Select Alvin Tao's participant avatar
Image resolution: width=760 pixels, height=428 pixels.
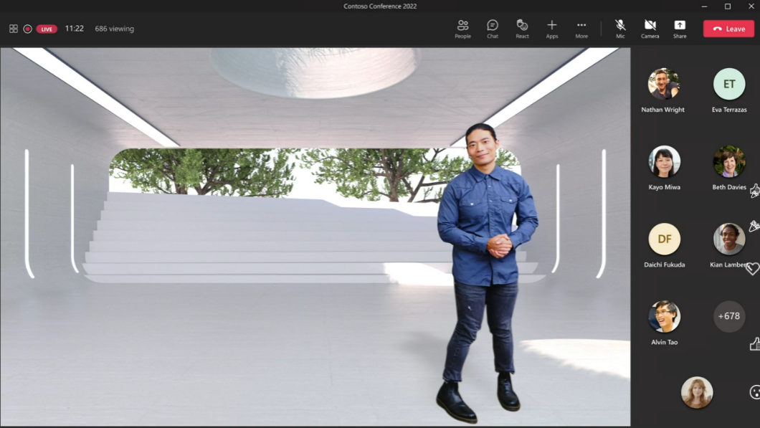[664, 316]
